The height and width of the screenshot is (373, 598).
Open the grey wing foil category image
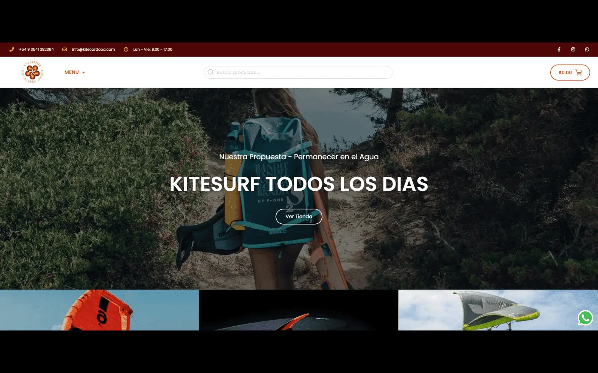498,310
